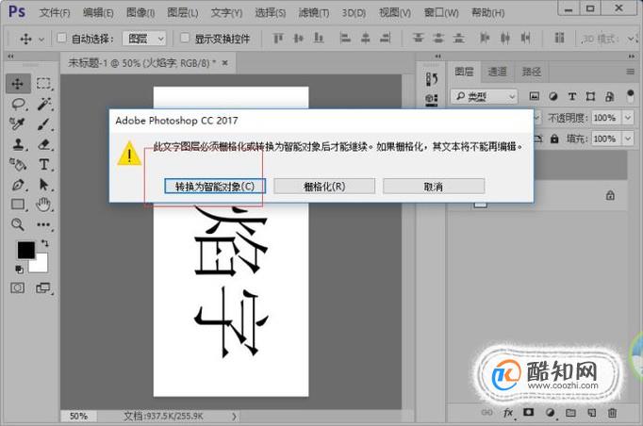The image size is (643, 426).
Task: Open the 编辑(E) menu
Action: (98, 12)
